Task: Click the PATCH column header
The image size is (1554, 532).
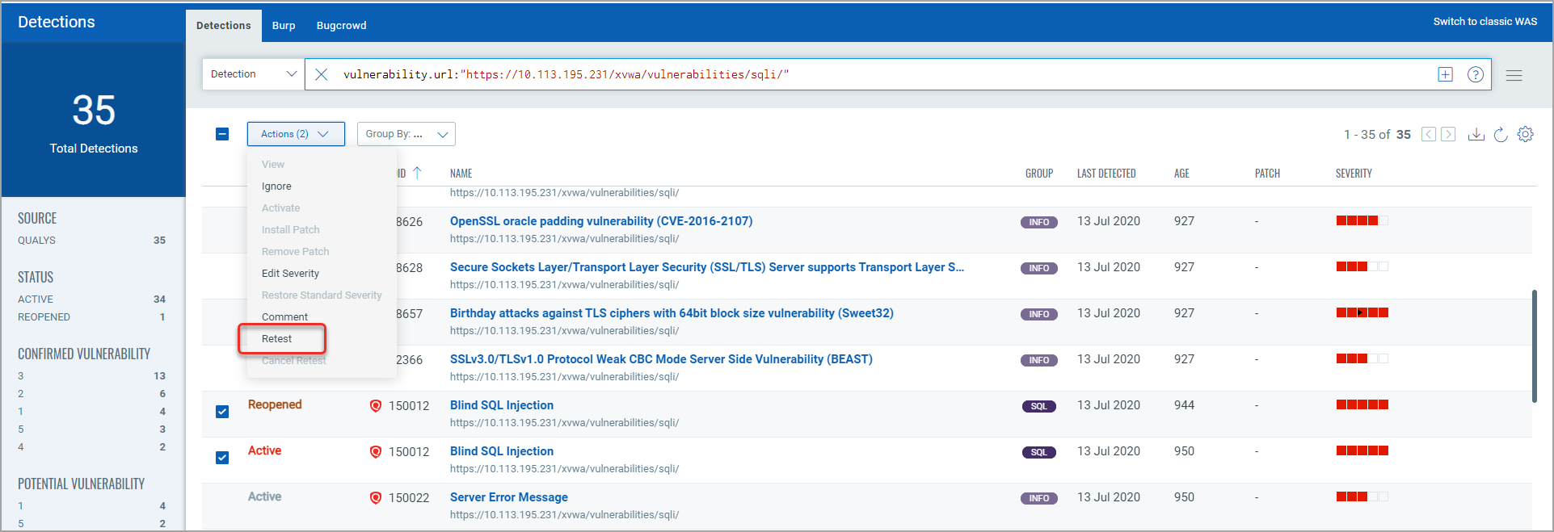Action: [1267, 174]
